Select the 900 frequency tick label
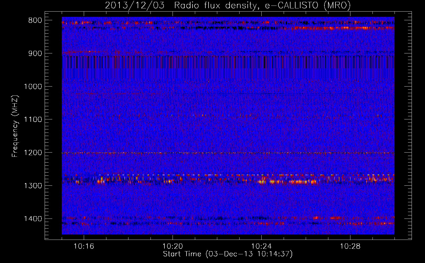Screen dimensions: 425x263 (x=35, y=53)
